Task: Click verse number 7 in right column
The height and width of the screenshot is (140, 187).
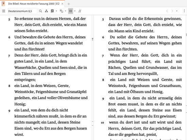Action: pyautogui.click(x=103, y=56)
